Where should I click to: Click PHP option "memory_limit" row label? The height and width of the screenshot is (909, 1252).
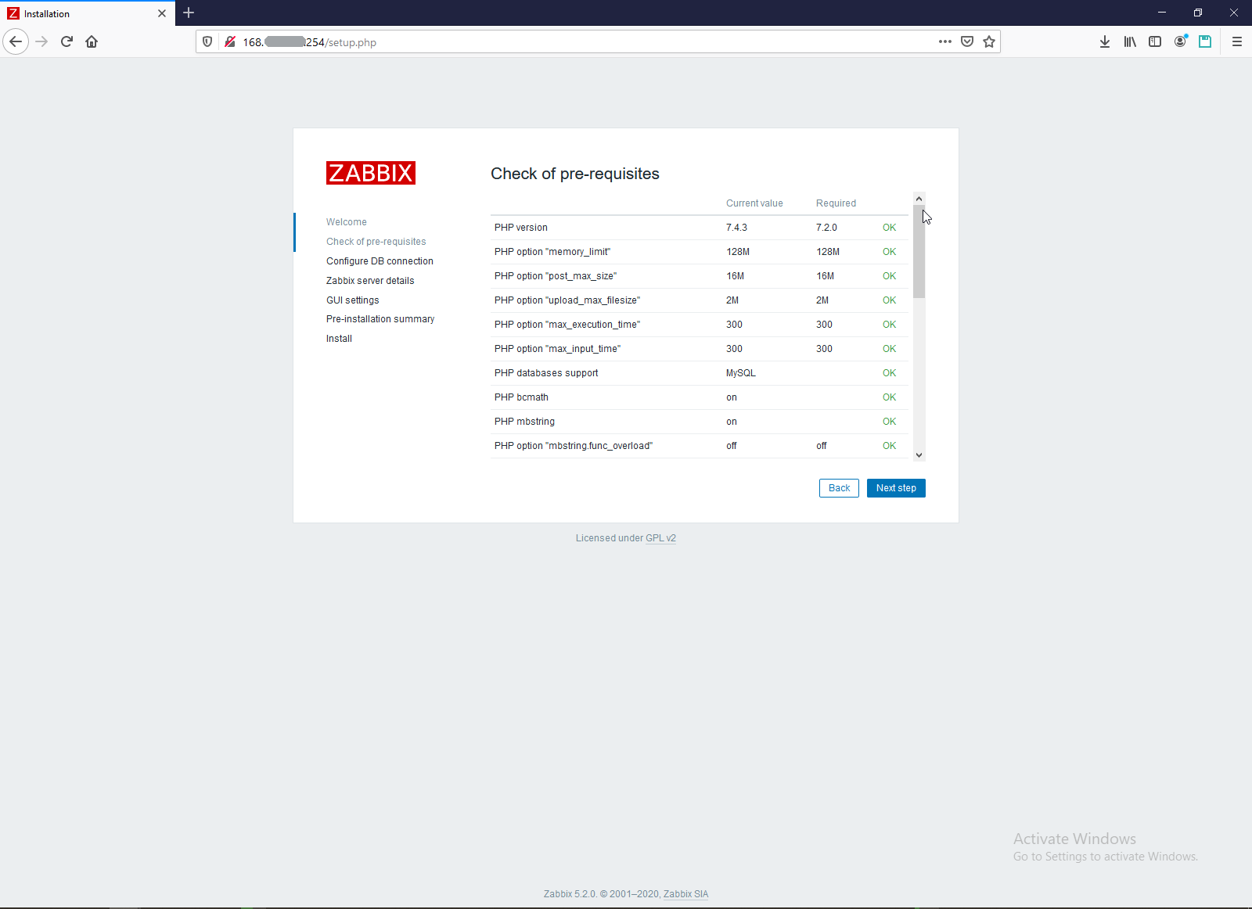click(x=552, y=252)
